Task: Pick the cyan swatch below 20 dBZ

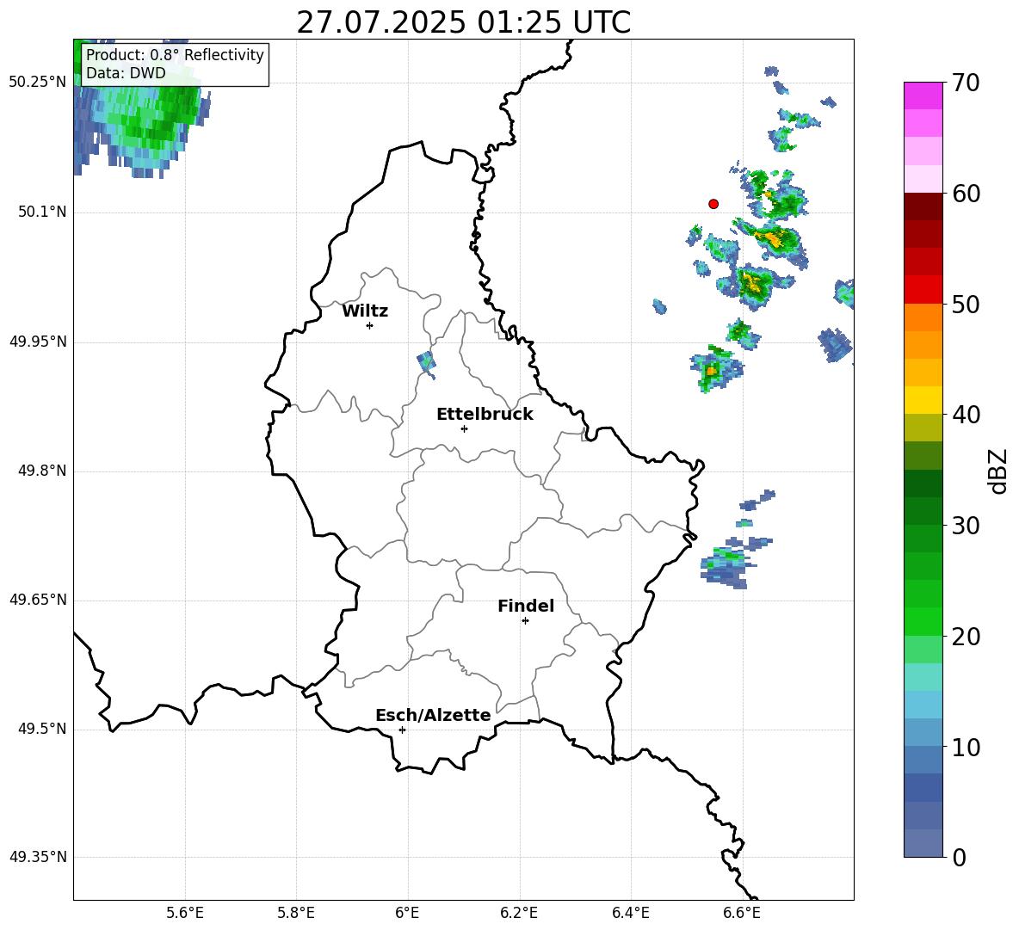Action: click(923, 677)
